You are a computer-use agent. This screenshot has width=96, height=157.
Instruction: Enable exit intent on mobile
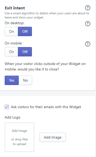tap(11, 52)
